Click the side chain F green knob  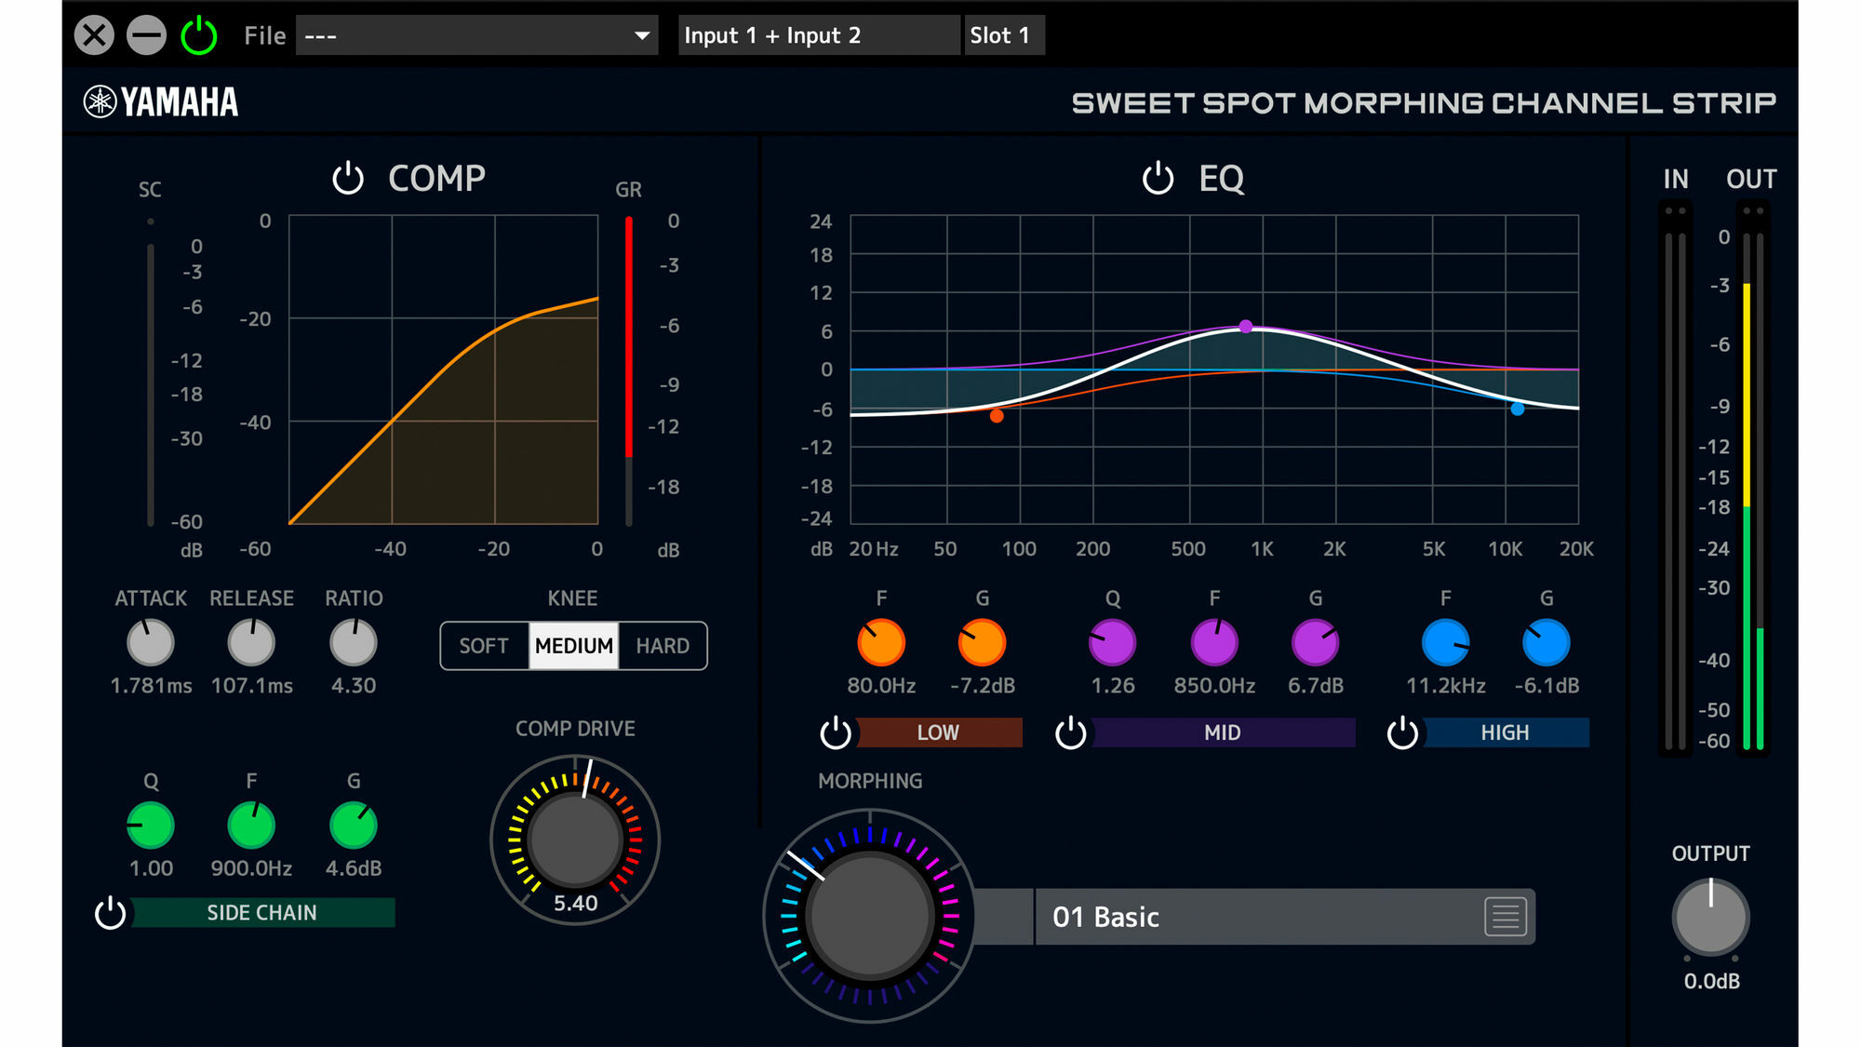[251, 826]
